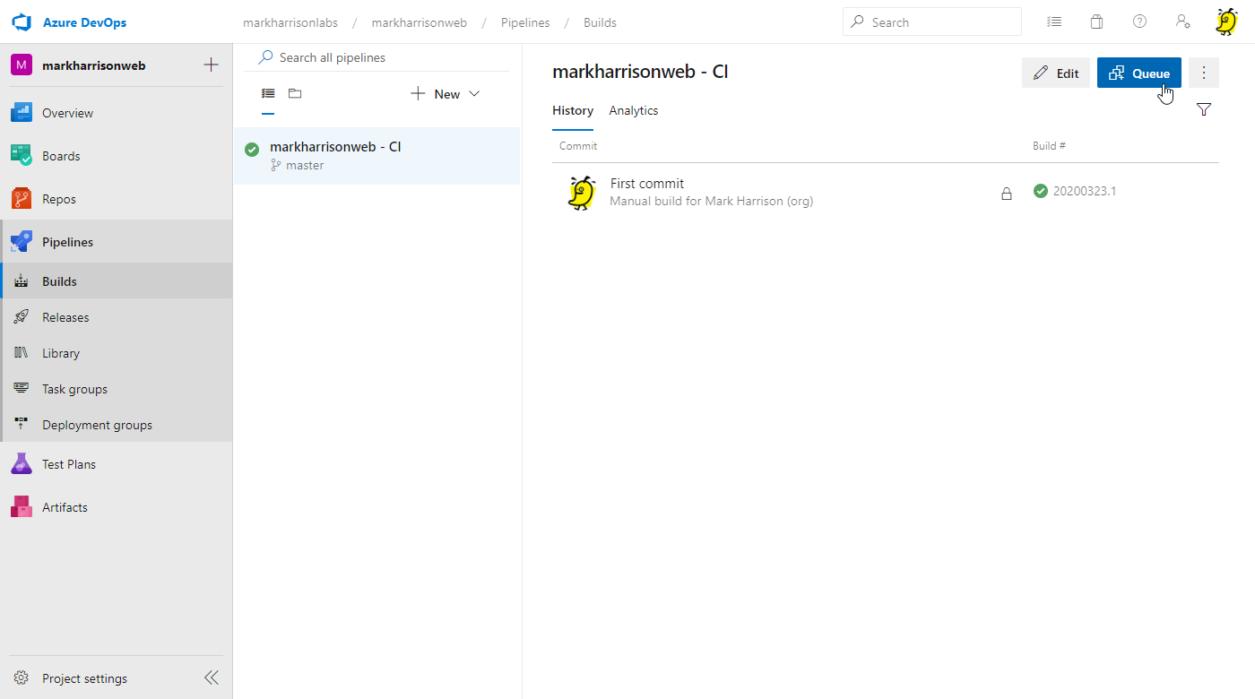Open build 20200323.1 from history

[1084, 191]
